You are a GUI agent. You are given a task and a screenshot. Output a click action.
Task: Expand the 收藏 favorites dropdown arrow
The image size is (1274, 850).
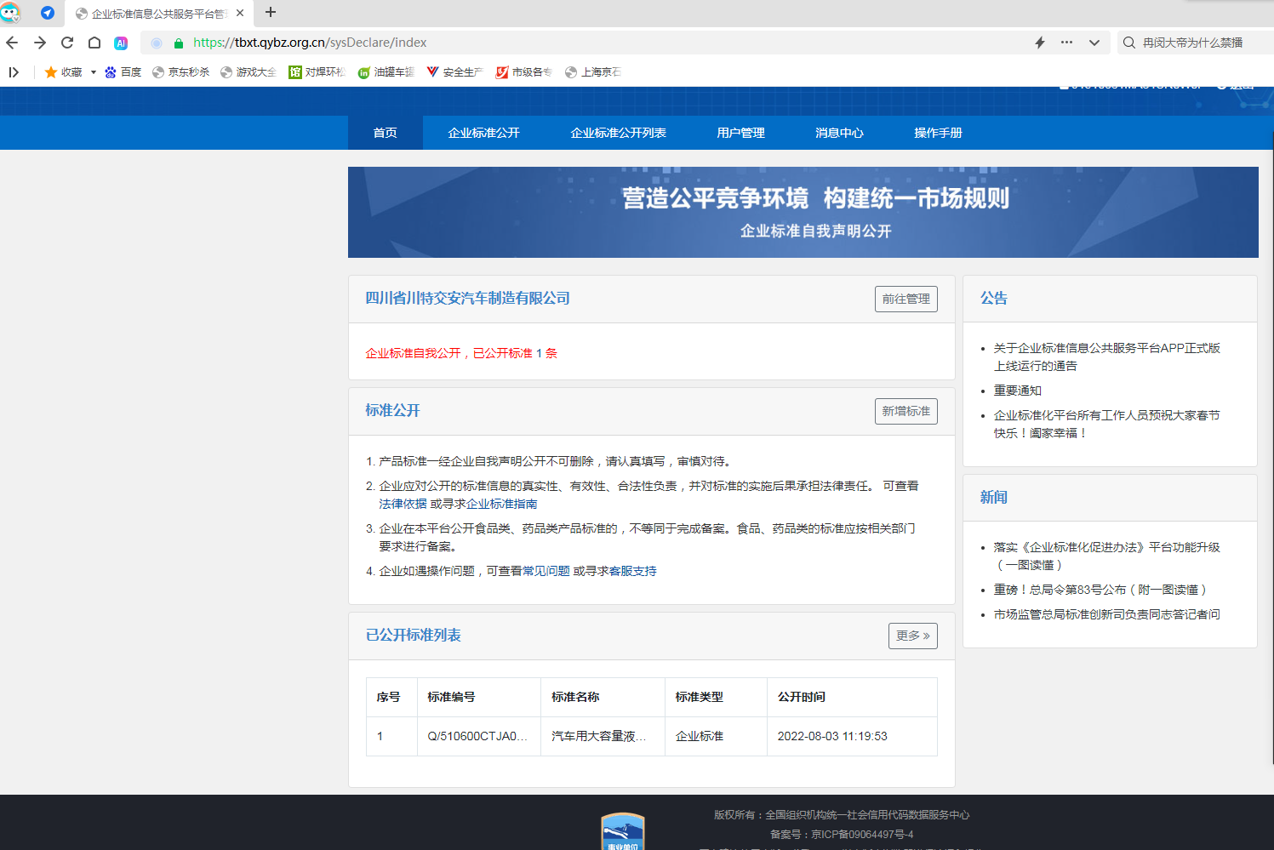coord(94,72)
